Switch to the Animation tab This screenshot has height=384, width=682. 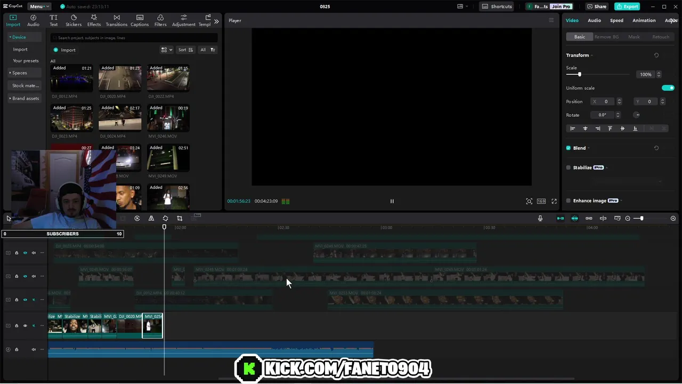tap(644, 20)
